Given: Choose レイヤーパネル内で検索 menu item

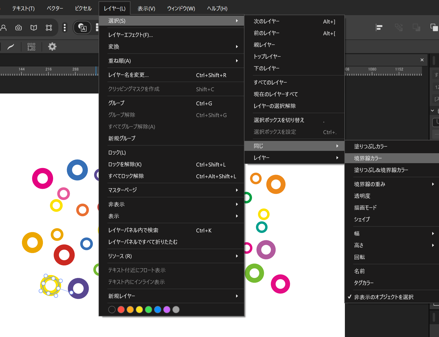Looking at the screenshot, I should [x=172, y=230].
